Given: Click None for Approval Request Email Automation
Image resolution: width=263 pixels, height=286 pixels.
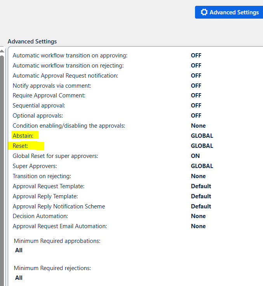Looking at the screenshot, I should click(x=198, y=226).
